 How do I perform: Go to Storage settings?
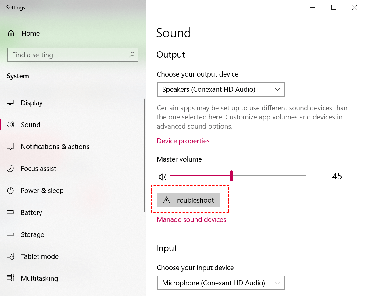tap(32, 234)
